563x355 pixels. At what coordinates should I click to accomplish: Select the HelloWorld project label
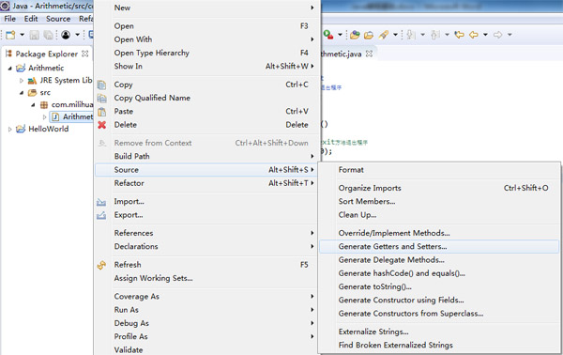(x=49, y=129)
